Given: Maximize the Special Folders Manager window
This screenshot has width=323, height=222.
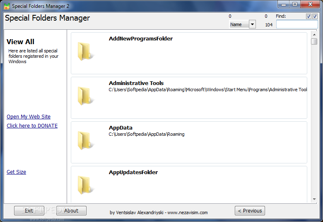Looking at the screenshot, I should click(295, 4).
